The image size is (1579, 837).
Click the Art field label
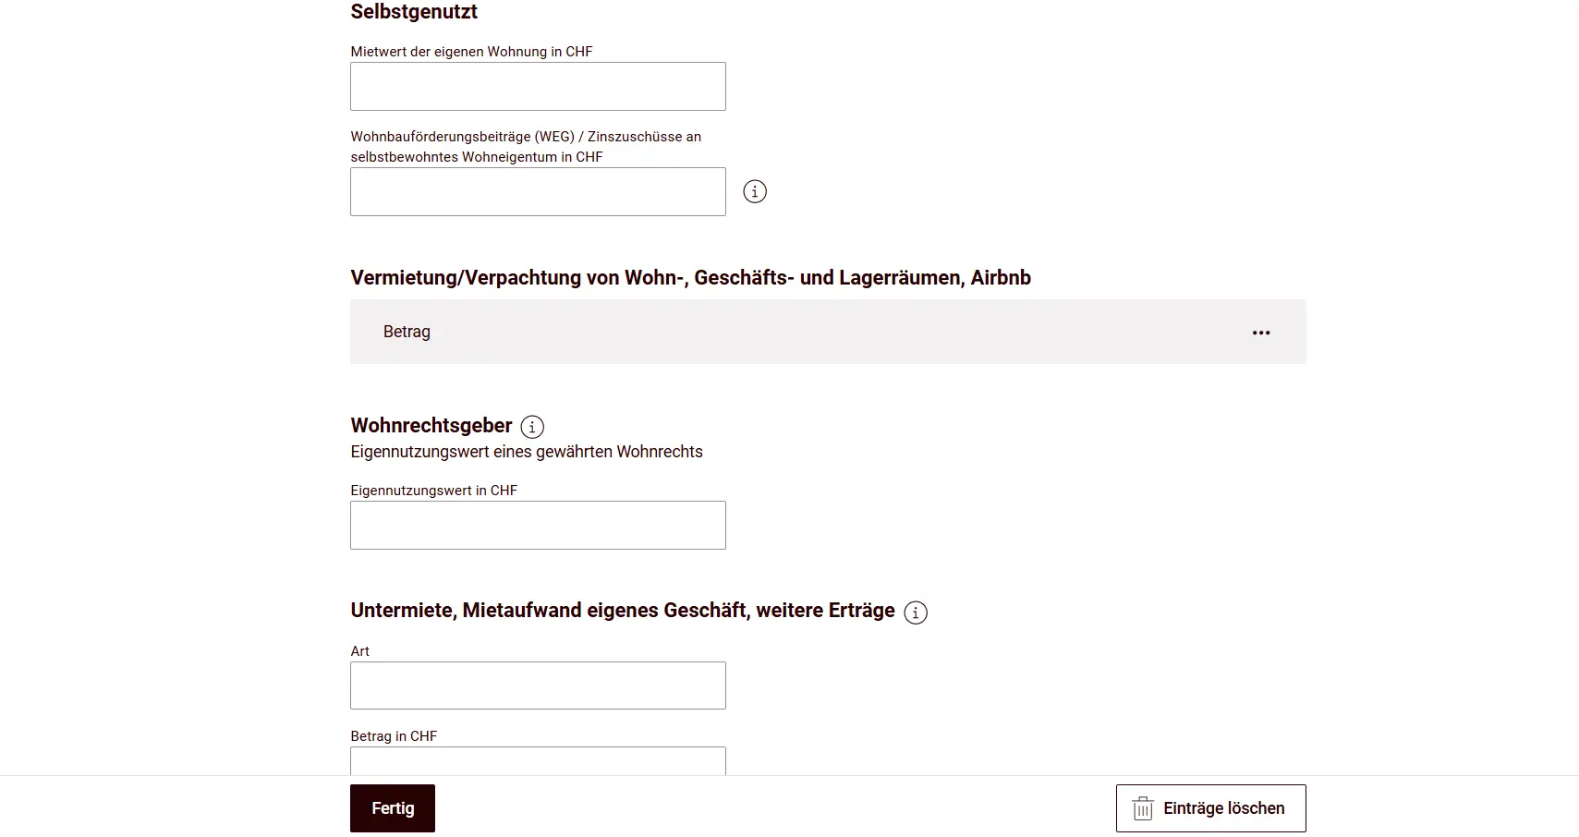coord(359,651)
